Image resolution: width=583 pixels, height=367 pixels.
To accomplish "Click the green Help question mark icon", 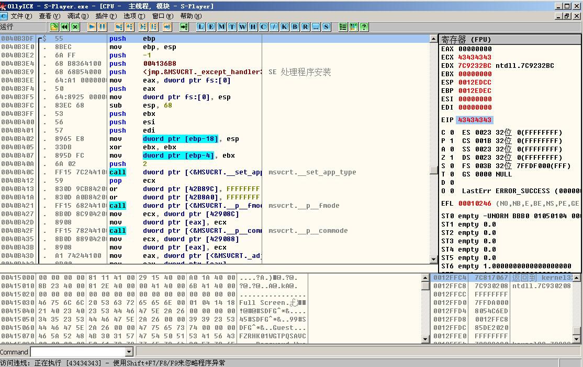I will point(364,27).
